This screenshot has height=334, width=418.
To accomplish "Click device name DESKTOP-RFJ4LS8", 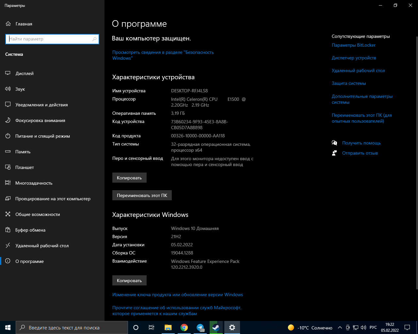I will (189, 91).
